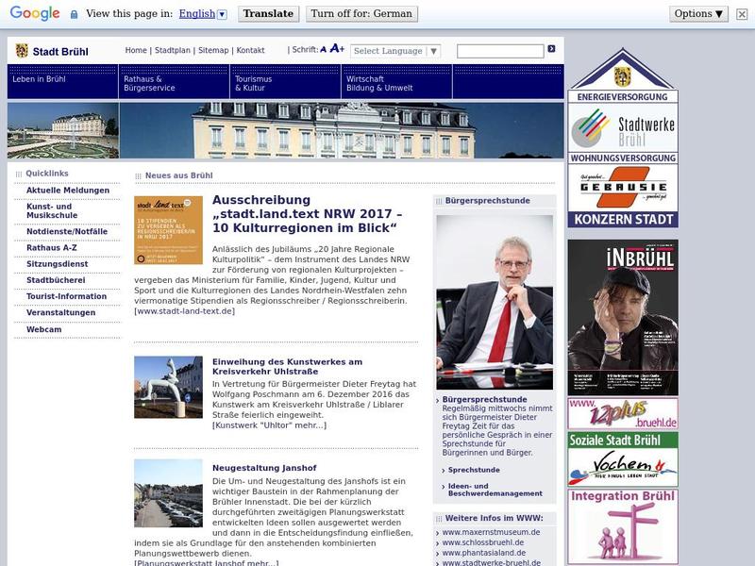The height and width of the screenshot is (566, 755).
Task: Open the Select Language dropdown
Action: coord(395,51)
